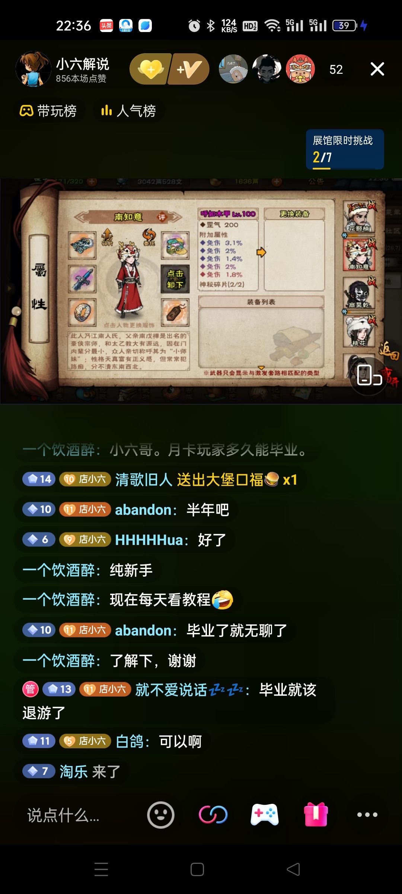This screenshot has height=894, width=402.
Task: Follow streamer with the +V button
Action: coord(189,69)
